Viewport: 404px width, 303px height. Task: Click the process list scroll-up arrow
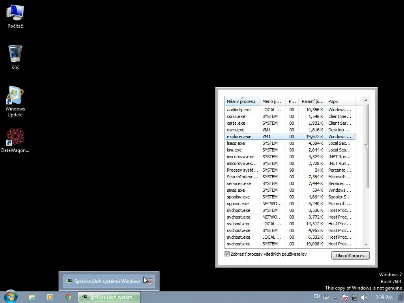[366, 100]
